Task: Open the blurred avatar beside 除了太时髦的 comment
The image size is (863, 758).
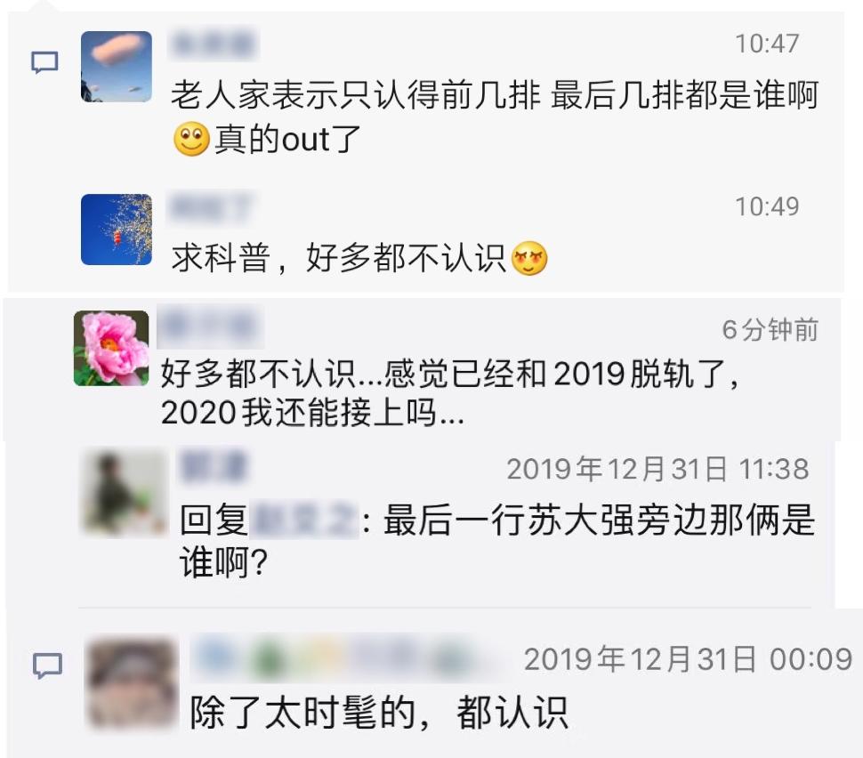Action: [132, 684]
